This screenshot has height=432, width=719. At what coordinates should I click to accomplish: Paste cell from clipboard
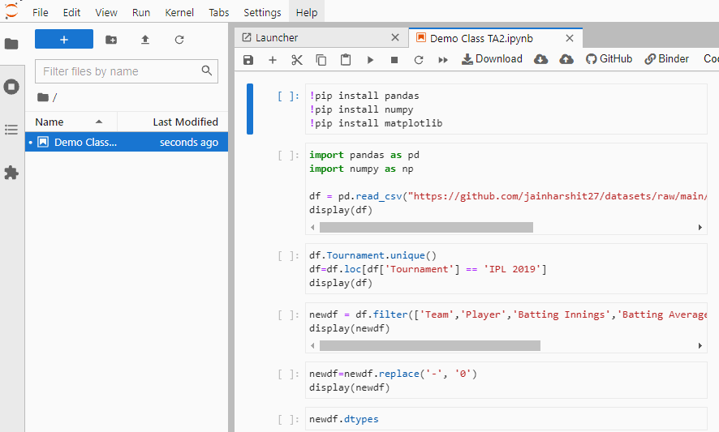pyautogui.click(x=345, y=60)
